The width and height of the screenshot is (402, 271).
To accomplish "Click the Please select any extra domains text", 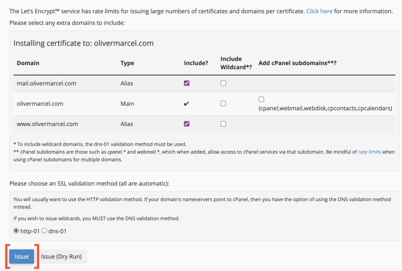I will tap(67, 23).
